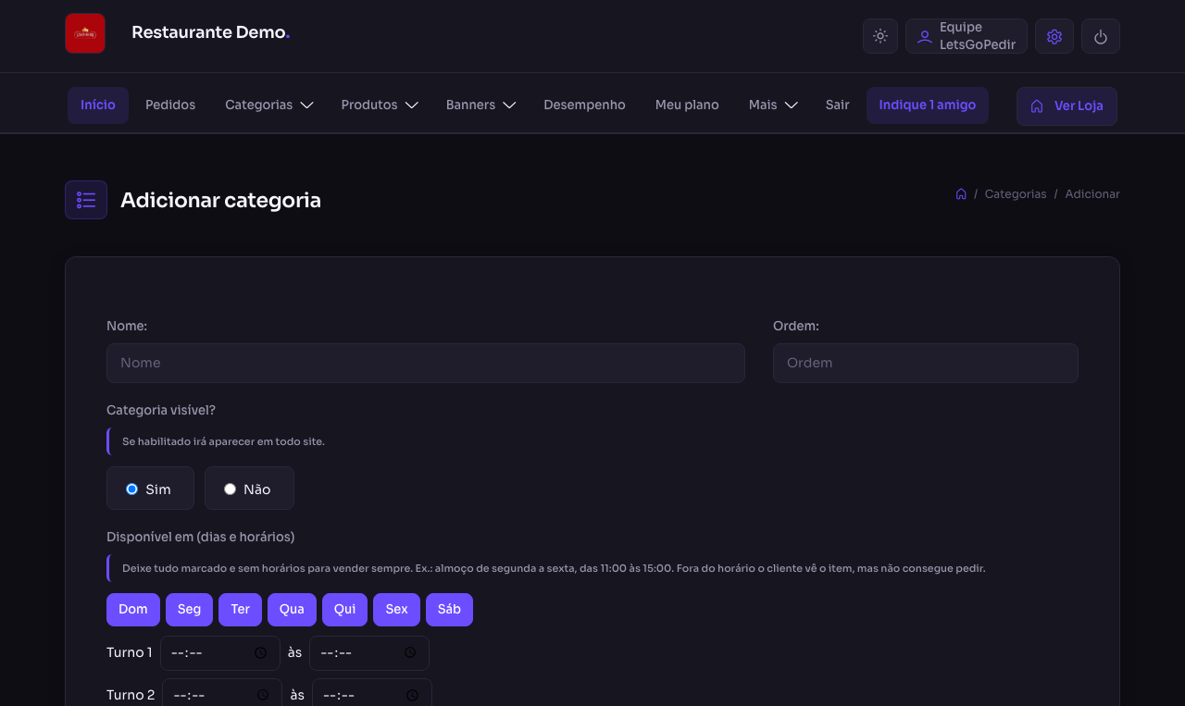Toggle light theme with the sun icon
Screen dimensions: 1185x706
tap(880, 36)
